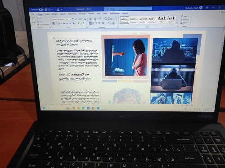225x168 pixels.
Task: Click the Paste clipboard icon
Action: (x=34, y=20)
